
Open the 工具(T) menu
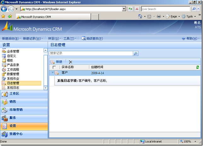point(70,38)
